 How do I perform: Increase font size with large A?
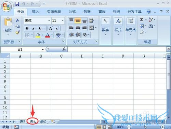51,28
